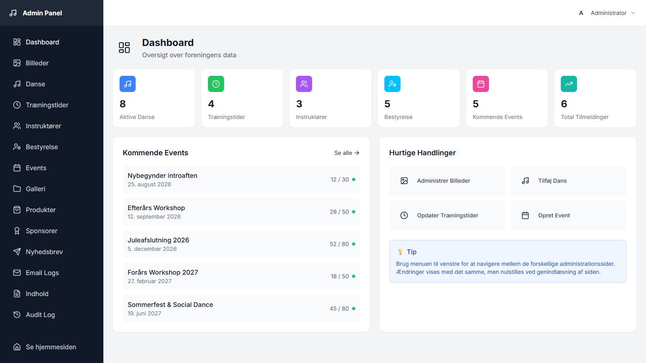The image size is (646, 363).
Task: Click the Nyhedsbrev paper plane sidebar icon
Action: pos(17,252)
